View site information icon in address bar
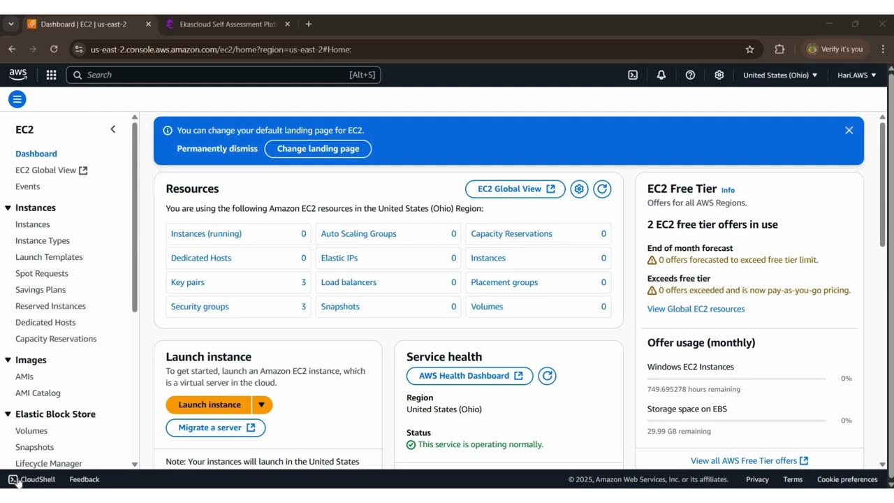 [79, 49]
